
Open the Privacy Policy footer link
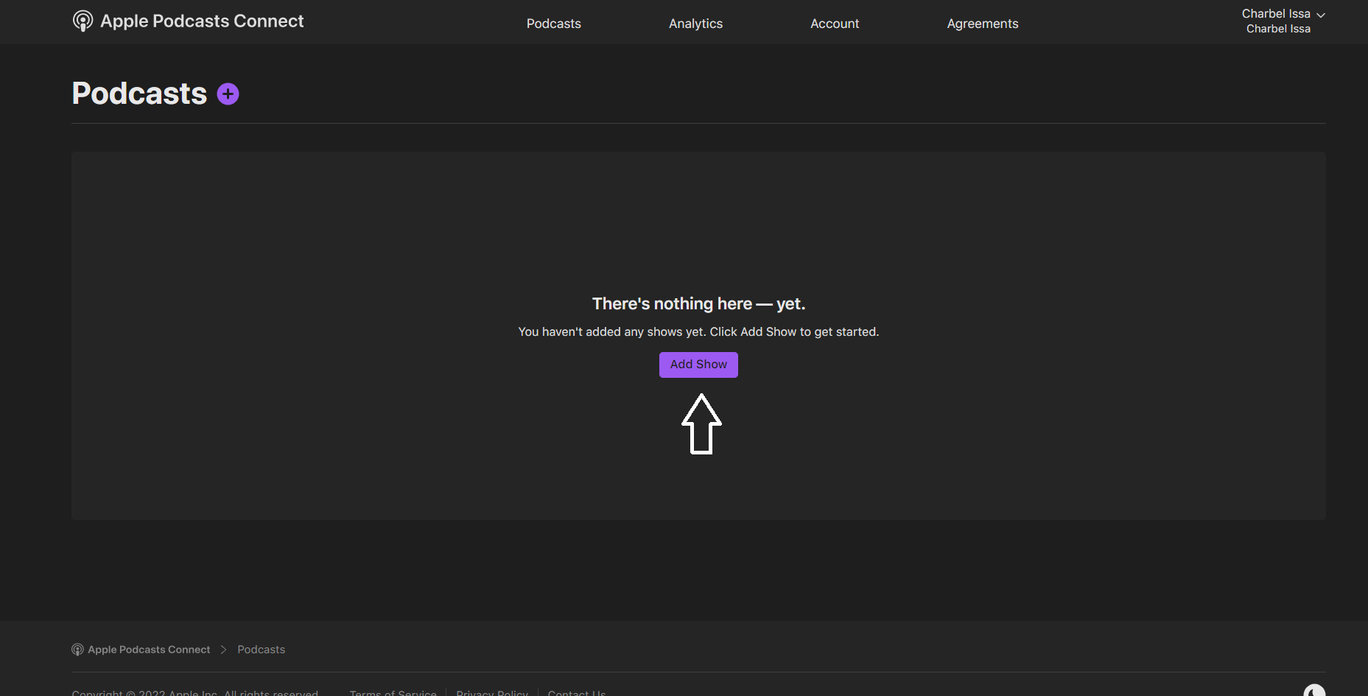[492, 692]
